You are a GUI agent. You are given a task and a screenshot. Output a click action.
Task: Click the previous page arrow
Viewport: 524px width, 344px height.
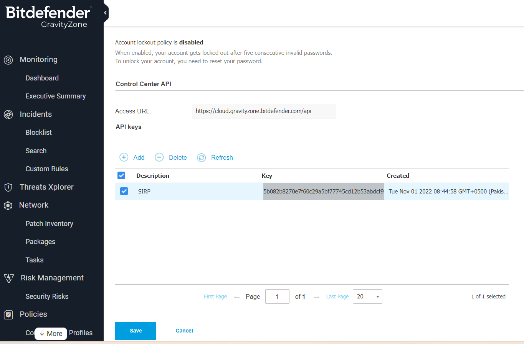236,297
